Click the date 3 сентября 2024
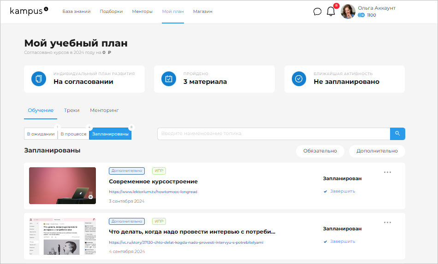The height and width of the screenshot is (264, 438). point(126,201)
